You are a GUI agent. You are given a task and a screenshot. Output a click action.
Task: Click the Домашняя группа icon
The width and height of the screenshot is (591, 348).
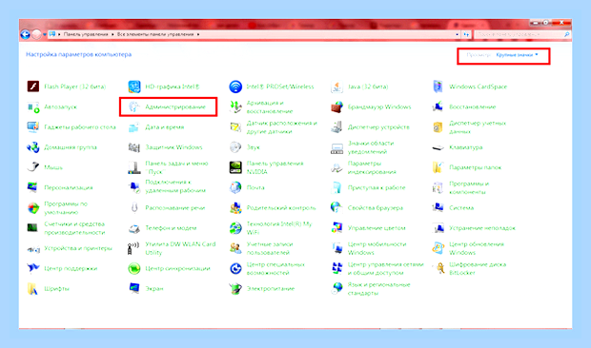(x=33, y=147)
